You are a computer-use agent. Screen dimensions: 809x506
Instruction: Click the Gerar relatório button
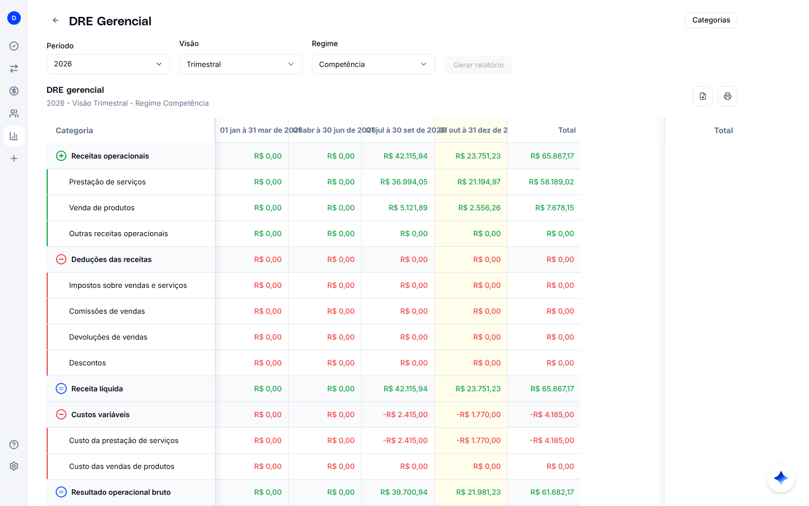479,65
